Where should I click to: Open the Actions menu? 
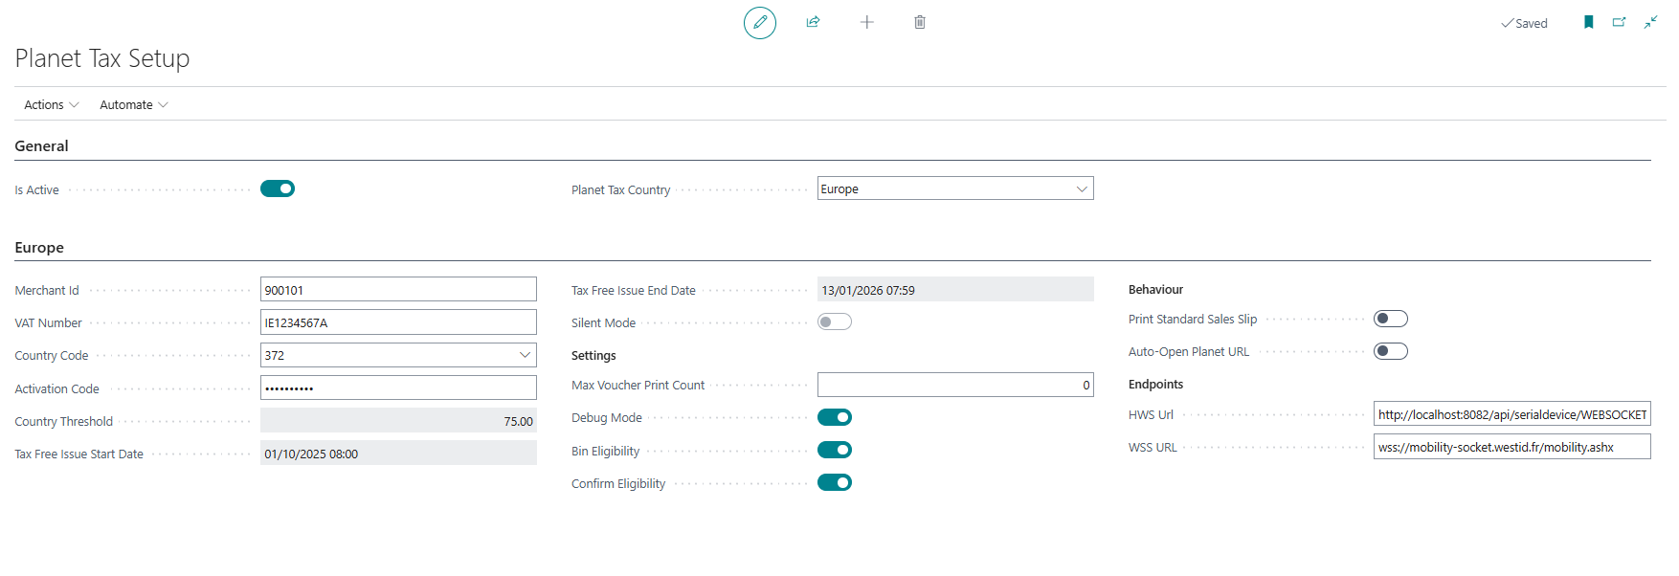[51, 104]
